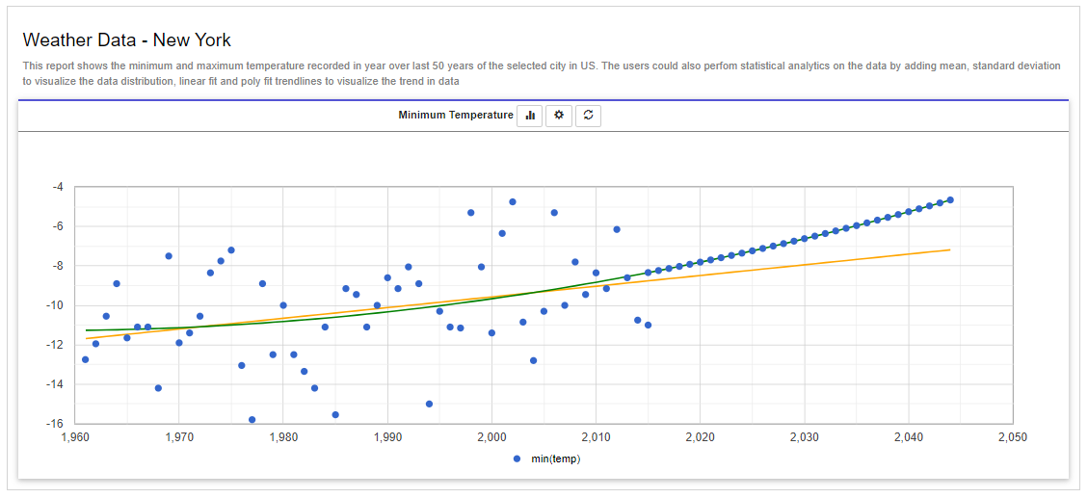Image resolution: width=1088 pixels, height=498 pixels.
Task: Toggle the min(temp) series via legend label
Action: click(x=555, y=459)
